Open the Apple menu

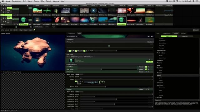pos(3,1)
